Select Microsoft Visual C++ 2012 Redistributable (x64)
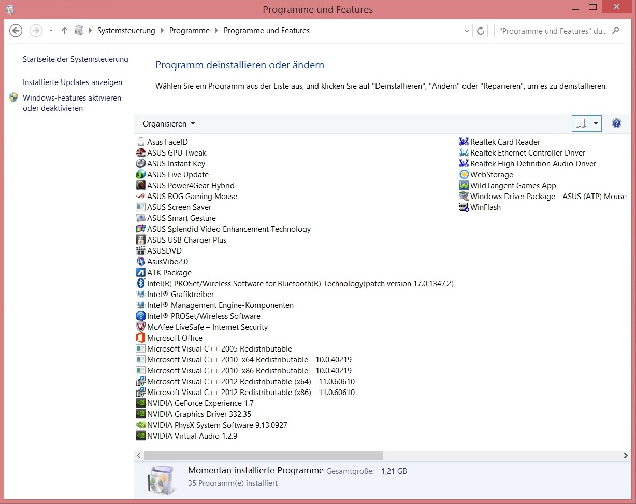636x504 pixels. click(x=245, y=381)
